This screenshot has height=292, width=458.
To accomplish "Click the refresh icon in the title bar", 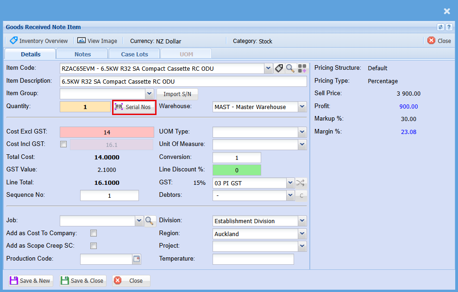I will click(x=440, y=27).
